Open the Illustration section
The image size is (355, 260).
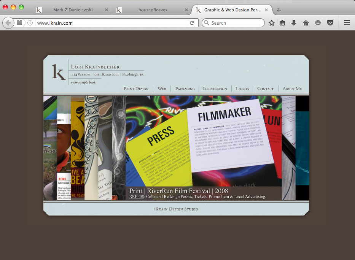coord(215,89)
